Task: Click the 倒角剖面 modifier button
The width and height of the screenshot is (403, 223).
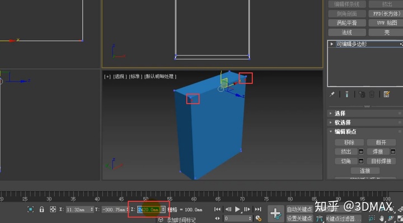Action: 347,13
